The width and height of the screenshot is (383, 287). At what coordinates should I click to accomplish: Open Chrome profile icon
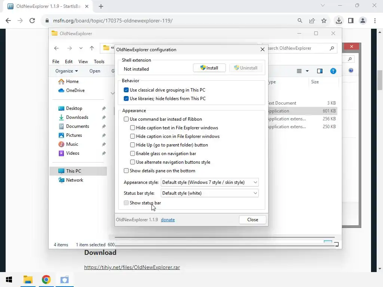coord(363,21)
